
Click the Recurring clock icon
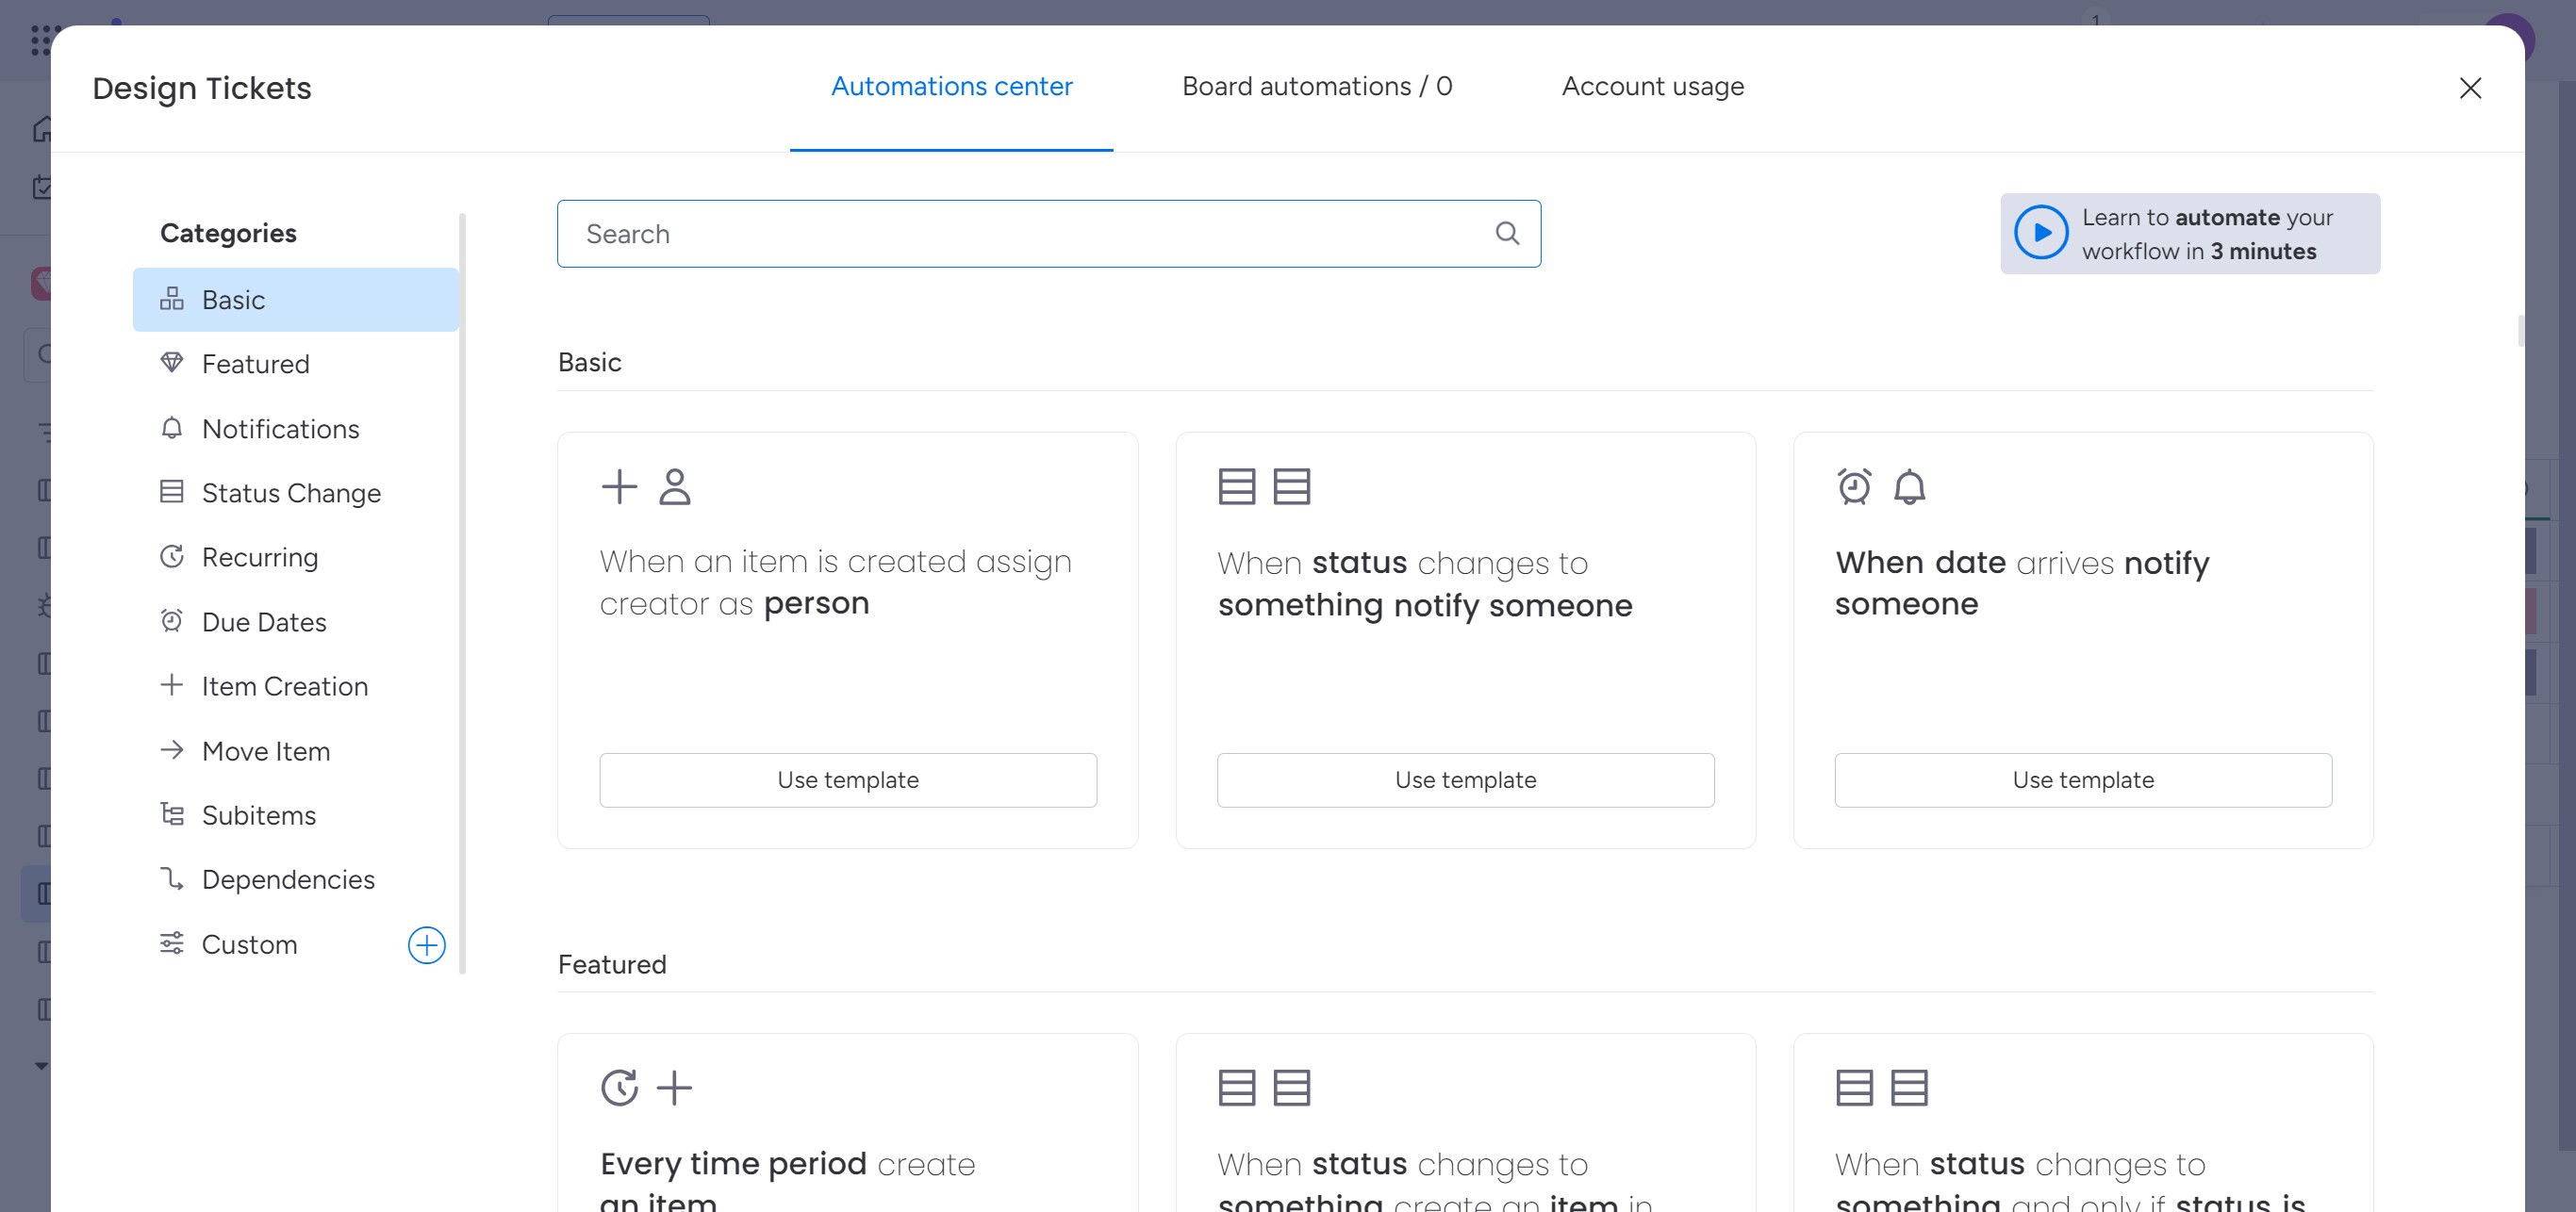point(172,557)
